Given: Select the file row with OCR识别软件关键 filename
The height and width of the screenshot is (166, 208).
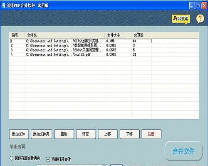Looking at the screenshot, I should [x=81, y=41].
